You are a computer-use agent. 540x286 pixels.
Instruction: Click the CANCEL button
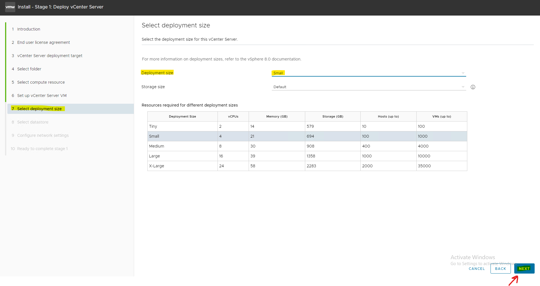pos(477,269)
